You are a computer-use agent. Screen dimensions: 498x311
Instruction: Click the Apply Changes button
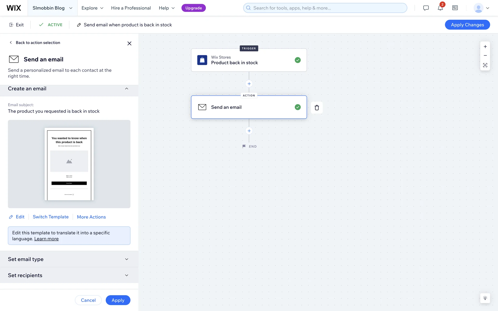click(x=467, y=25)
